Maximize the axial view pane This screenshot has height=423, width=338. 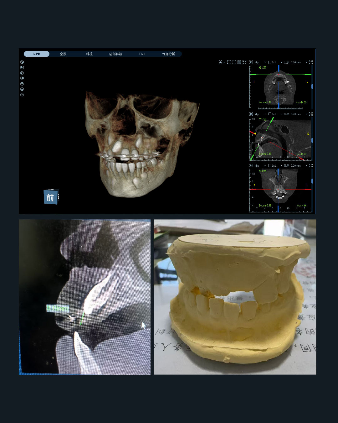311,62
